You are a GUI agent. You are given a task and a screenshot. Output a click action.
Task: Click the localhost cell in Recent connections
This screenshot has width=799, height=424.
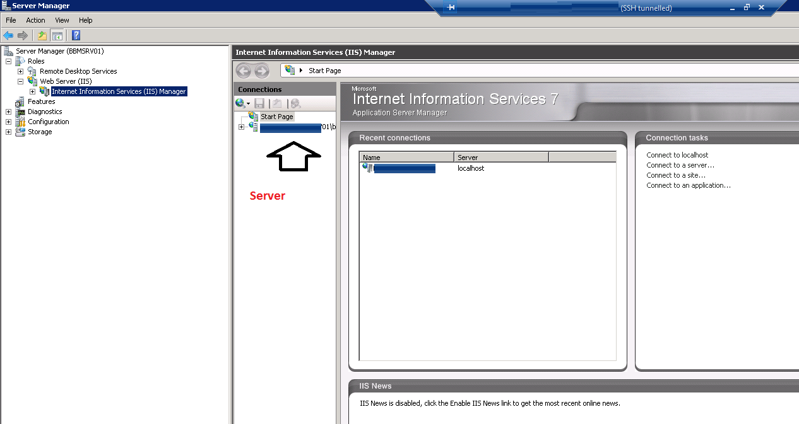pyautogui.click(x=471, y=168)
